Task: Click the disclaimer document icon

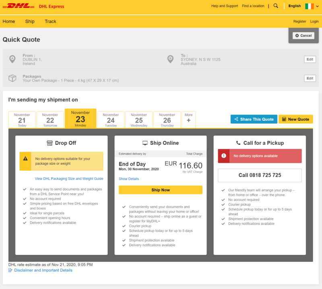Action: (10, 270)
